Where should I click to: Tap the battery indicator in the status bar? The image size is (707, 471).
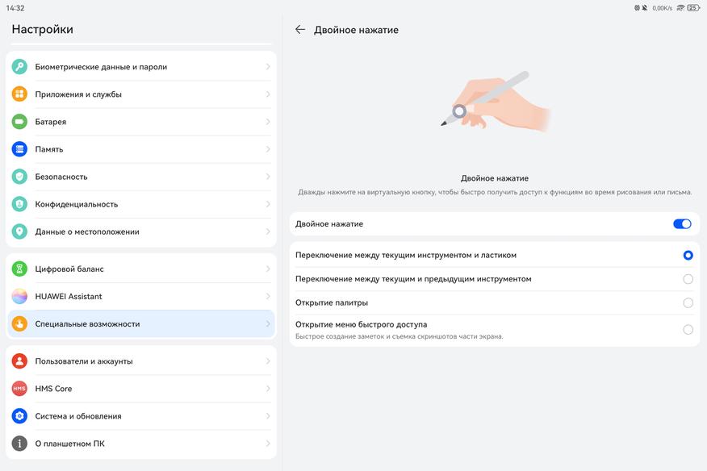tap(692, 8)
